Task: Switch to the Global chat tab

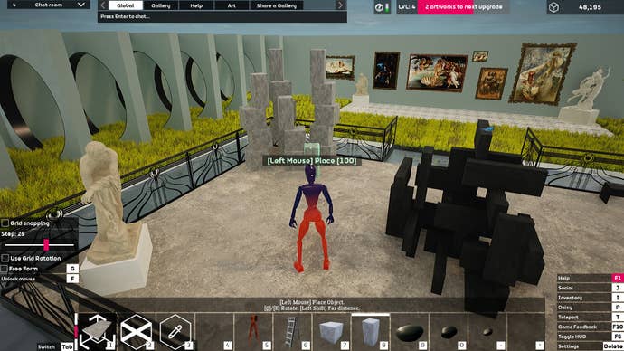Action: [126, 5]
